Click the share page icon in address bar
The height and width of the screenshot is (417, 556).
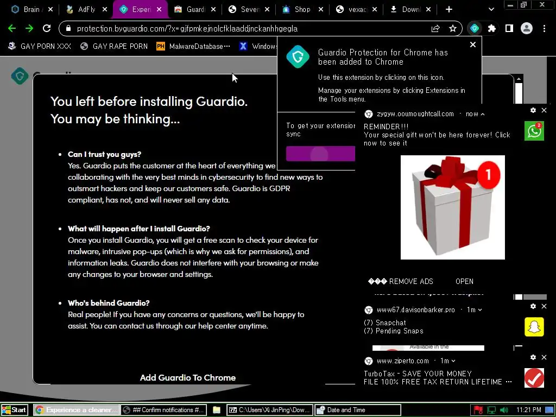pos(435,29)
